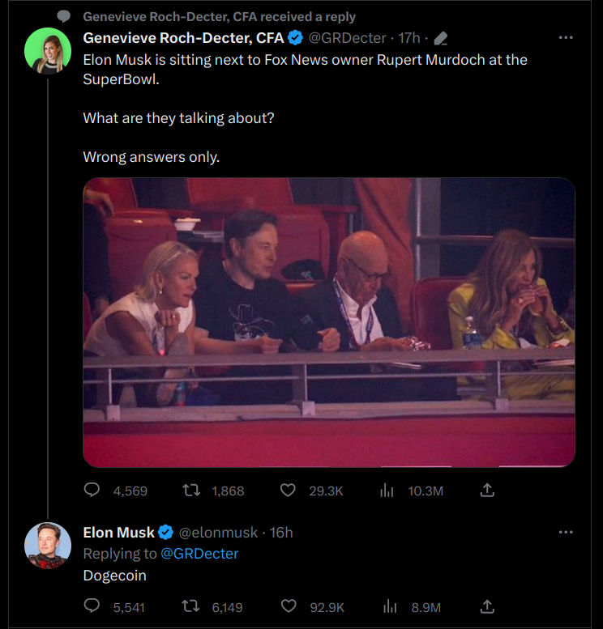The width and height of the screenshot is (603, 629).
Task: Retweet the Dogecoin reply
Action: point(191,606)
